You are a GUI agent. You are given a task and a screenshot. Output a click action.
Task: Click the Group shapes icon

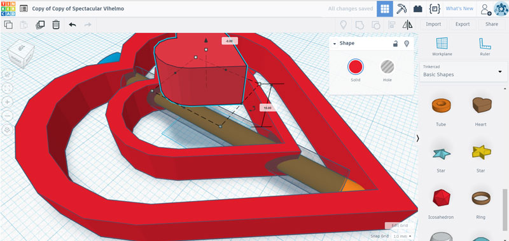[359, 24]
